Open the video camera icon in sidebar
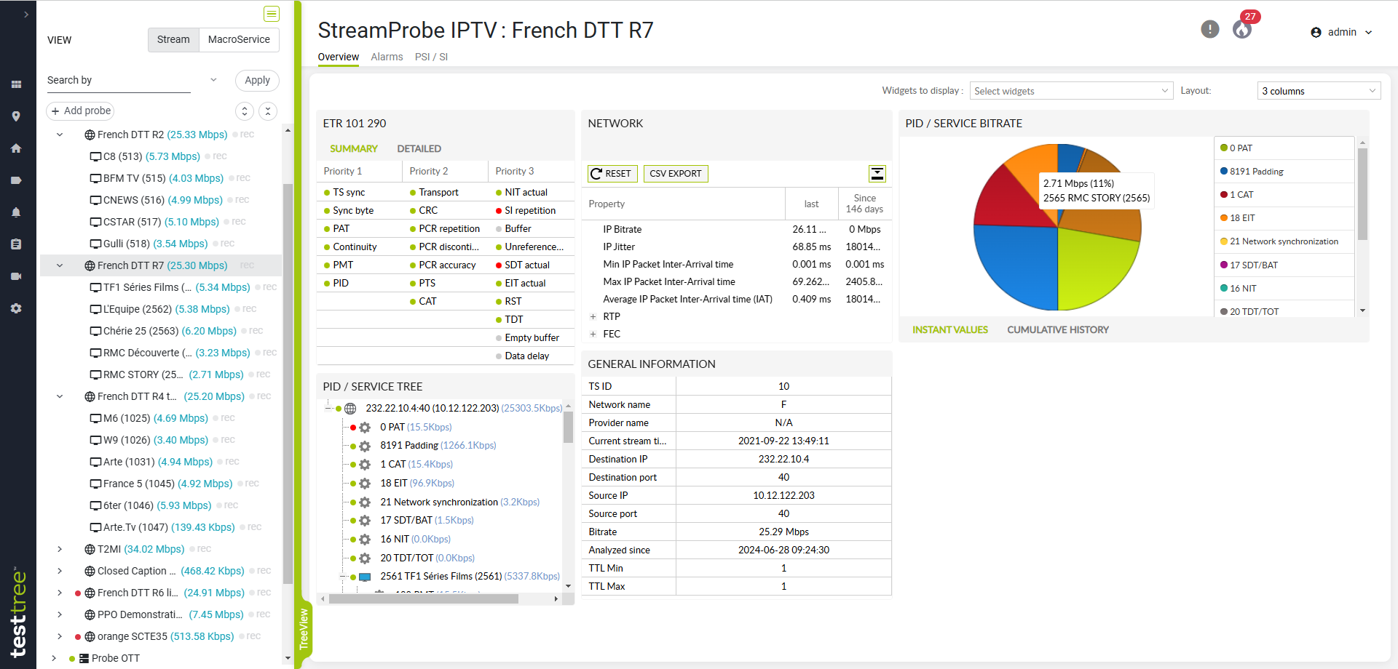Viewport: 1398px width, 669px height. (x=16, y=276)
